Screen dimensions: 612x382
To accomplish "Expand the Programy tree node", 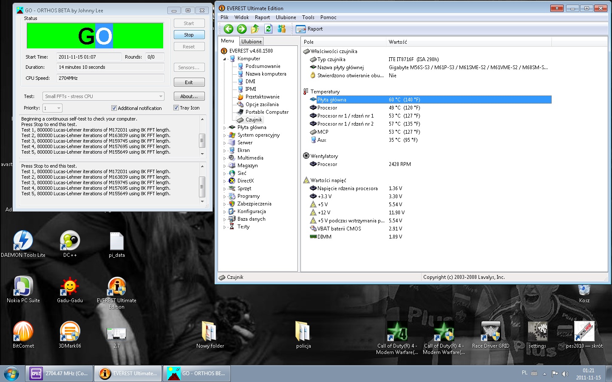I will pyautogui.click(x=225, y=196).
